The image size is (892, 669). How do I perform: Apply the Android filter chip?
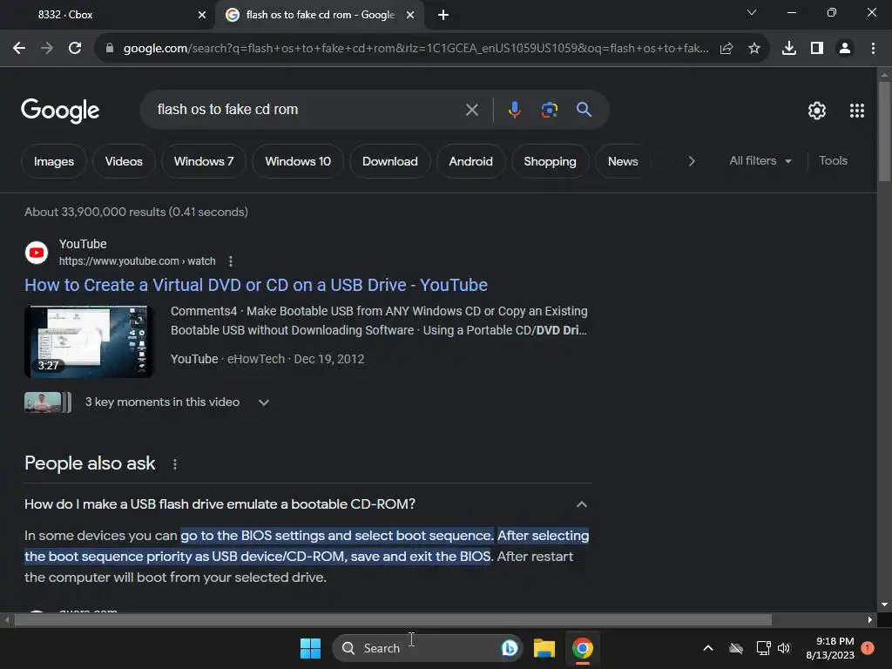coord(470,161)
